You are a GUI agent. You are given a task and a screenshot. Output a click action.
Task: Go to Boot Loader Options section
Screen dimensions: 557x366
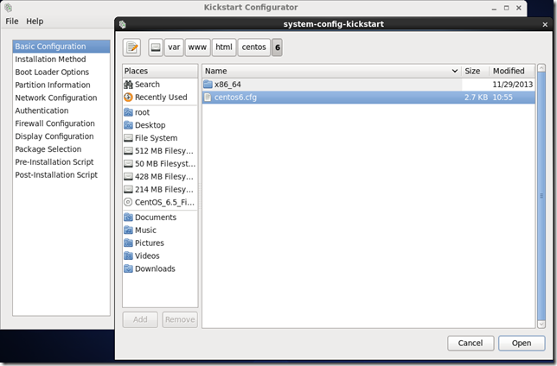61,72
